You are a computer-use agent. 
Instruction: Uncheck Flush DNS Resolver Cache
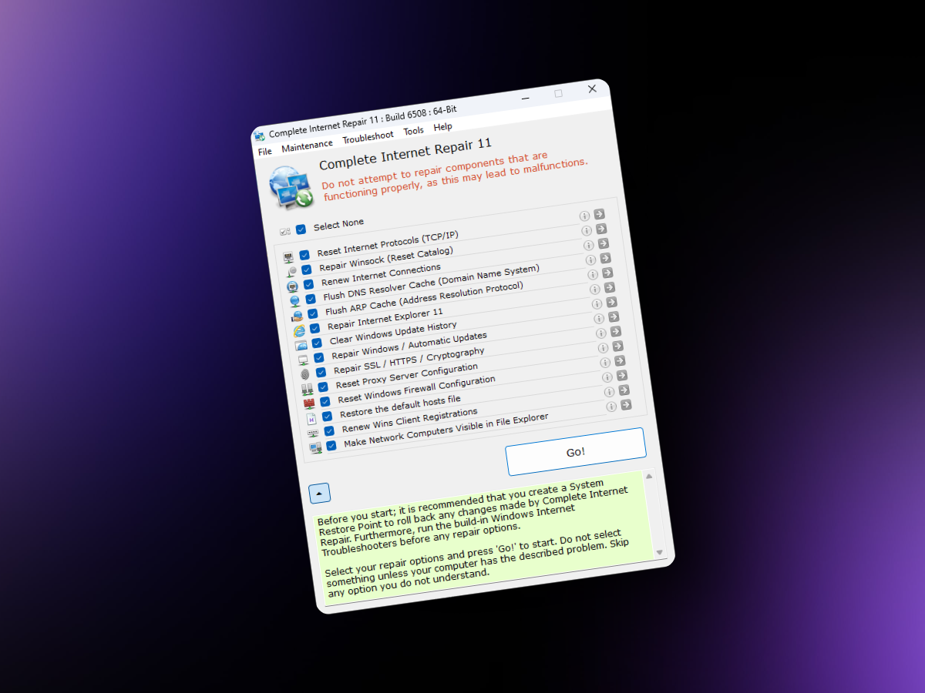pos(311,299)
